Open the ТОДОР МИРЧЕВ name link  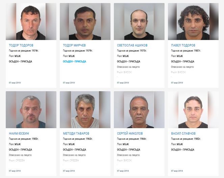[74, 45]
